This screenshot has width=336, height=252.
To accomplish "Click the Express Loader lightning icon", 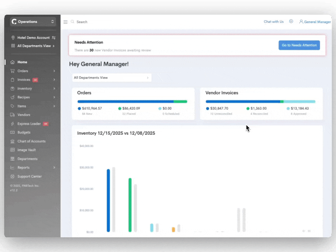I will pyautogui.click(x=13, y=124).
